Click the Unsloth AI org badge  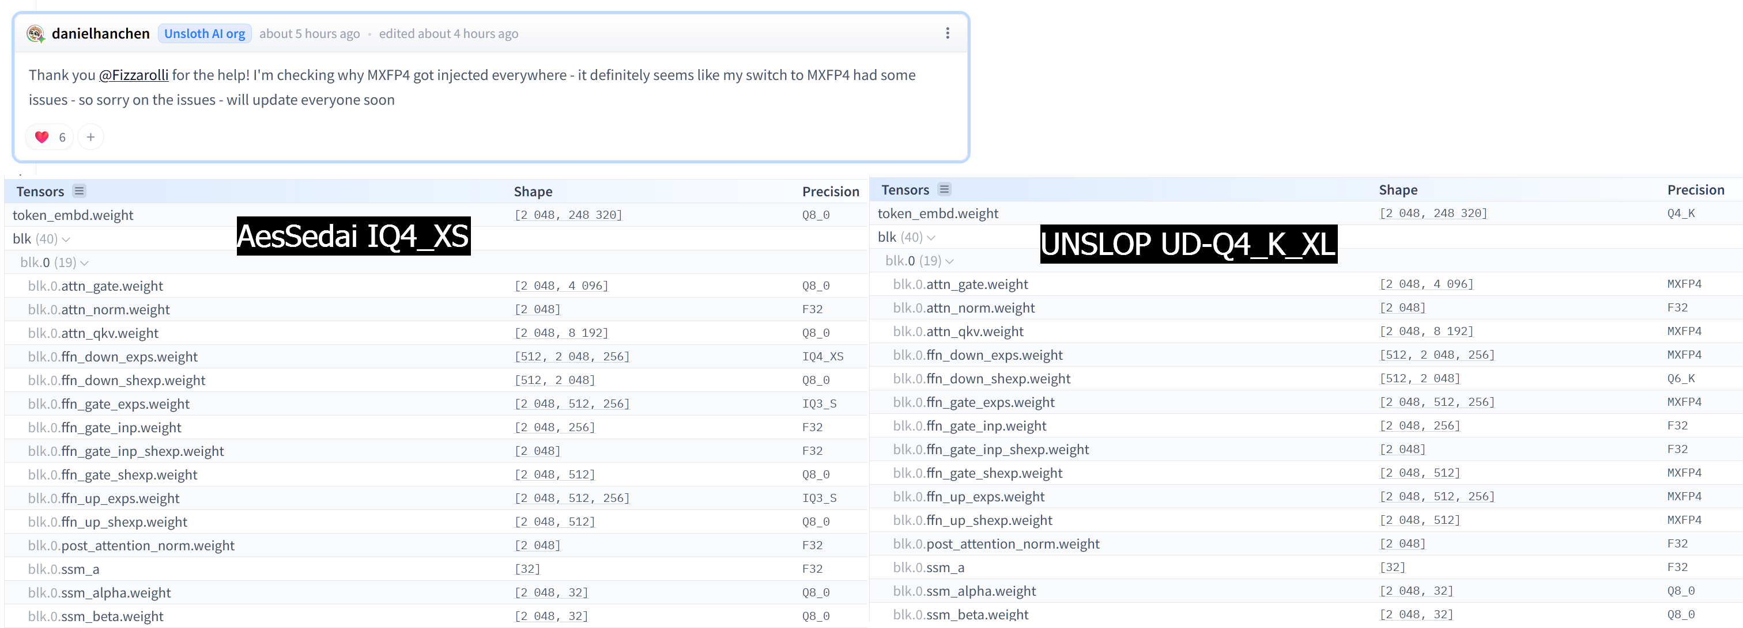pos(205,33)
